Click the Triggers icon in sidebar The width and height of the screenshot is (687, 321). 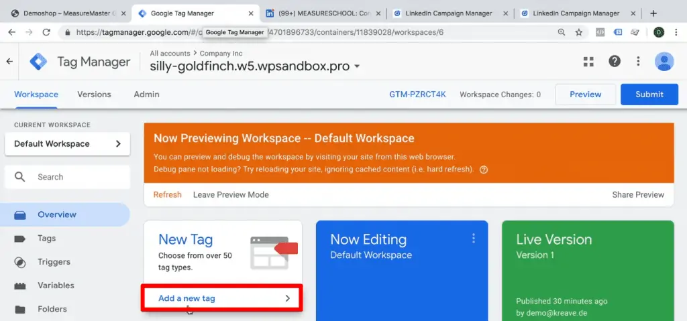pyautogui.click(x=19, y=262)
